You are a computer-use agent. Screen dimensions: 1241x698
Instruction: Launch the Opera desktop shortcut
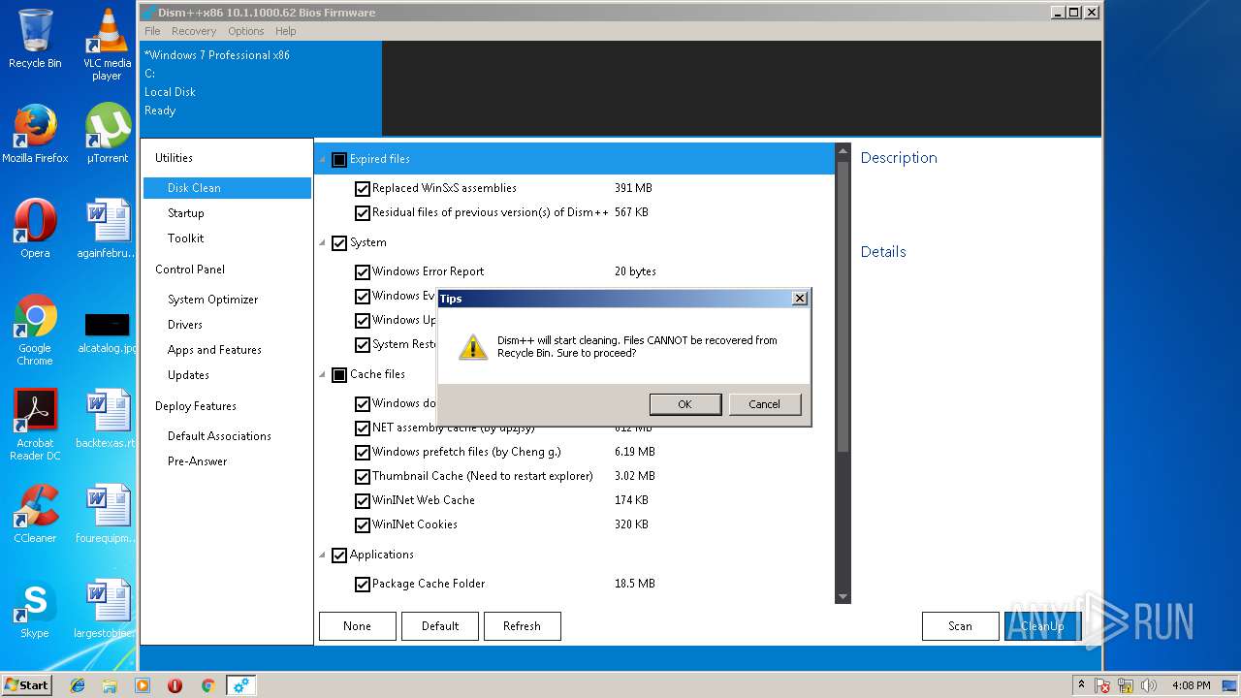click(x=35, y=229)
